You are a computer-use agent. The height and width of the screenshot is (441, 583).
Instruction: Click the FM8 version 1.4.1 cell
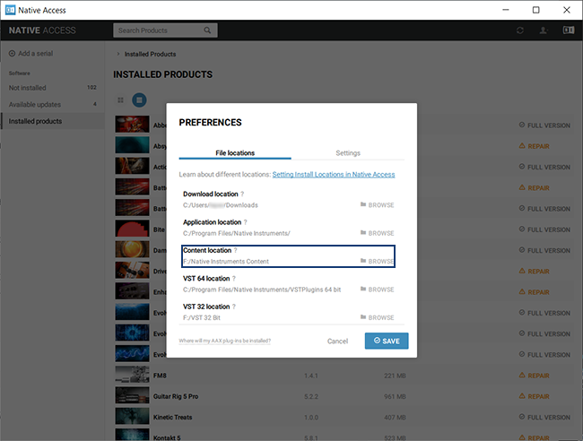click(x=311, y=376)
